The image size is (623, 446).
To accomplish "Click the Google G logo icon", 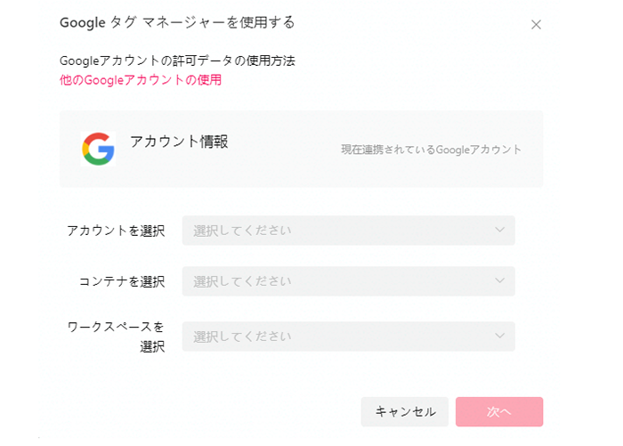I will point(98,149).
